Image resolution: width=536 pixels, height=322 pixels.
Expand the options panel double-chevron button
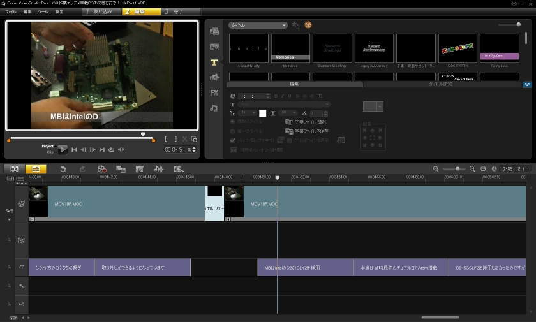527,84
